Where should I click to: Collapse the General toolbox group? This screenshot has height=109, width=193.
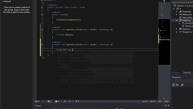[x=3, y=1]
